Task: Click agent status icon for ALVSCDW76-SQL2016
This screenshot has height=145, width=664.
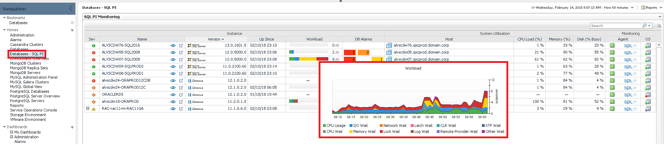Action: pyautogui.click(x=612, y=45)
